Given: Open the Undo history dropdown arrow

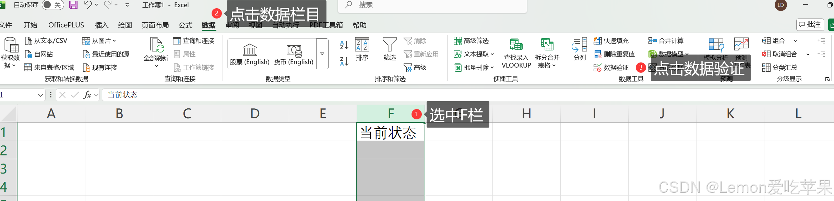Looking at the screenshot, I should [97, 5].
